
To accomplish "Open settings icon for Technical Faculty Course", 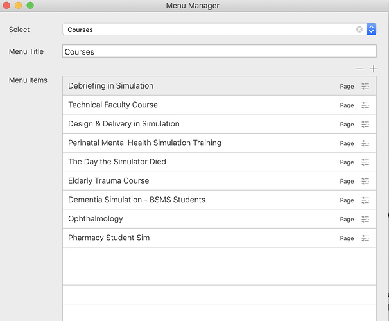I will click(365, 105).
